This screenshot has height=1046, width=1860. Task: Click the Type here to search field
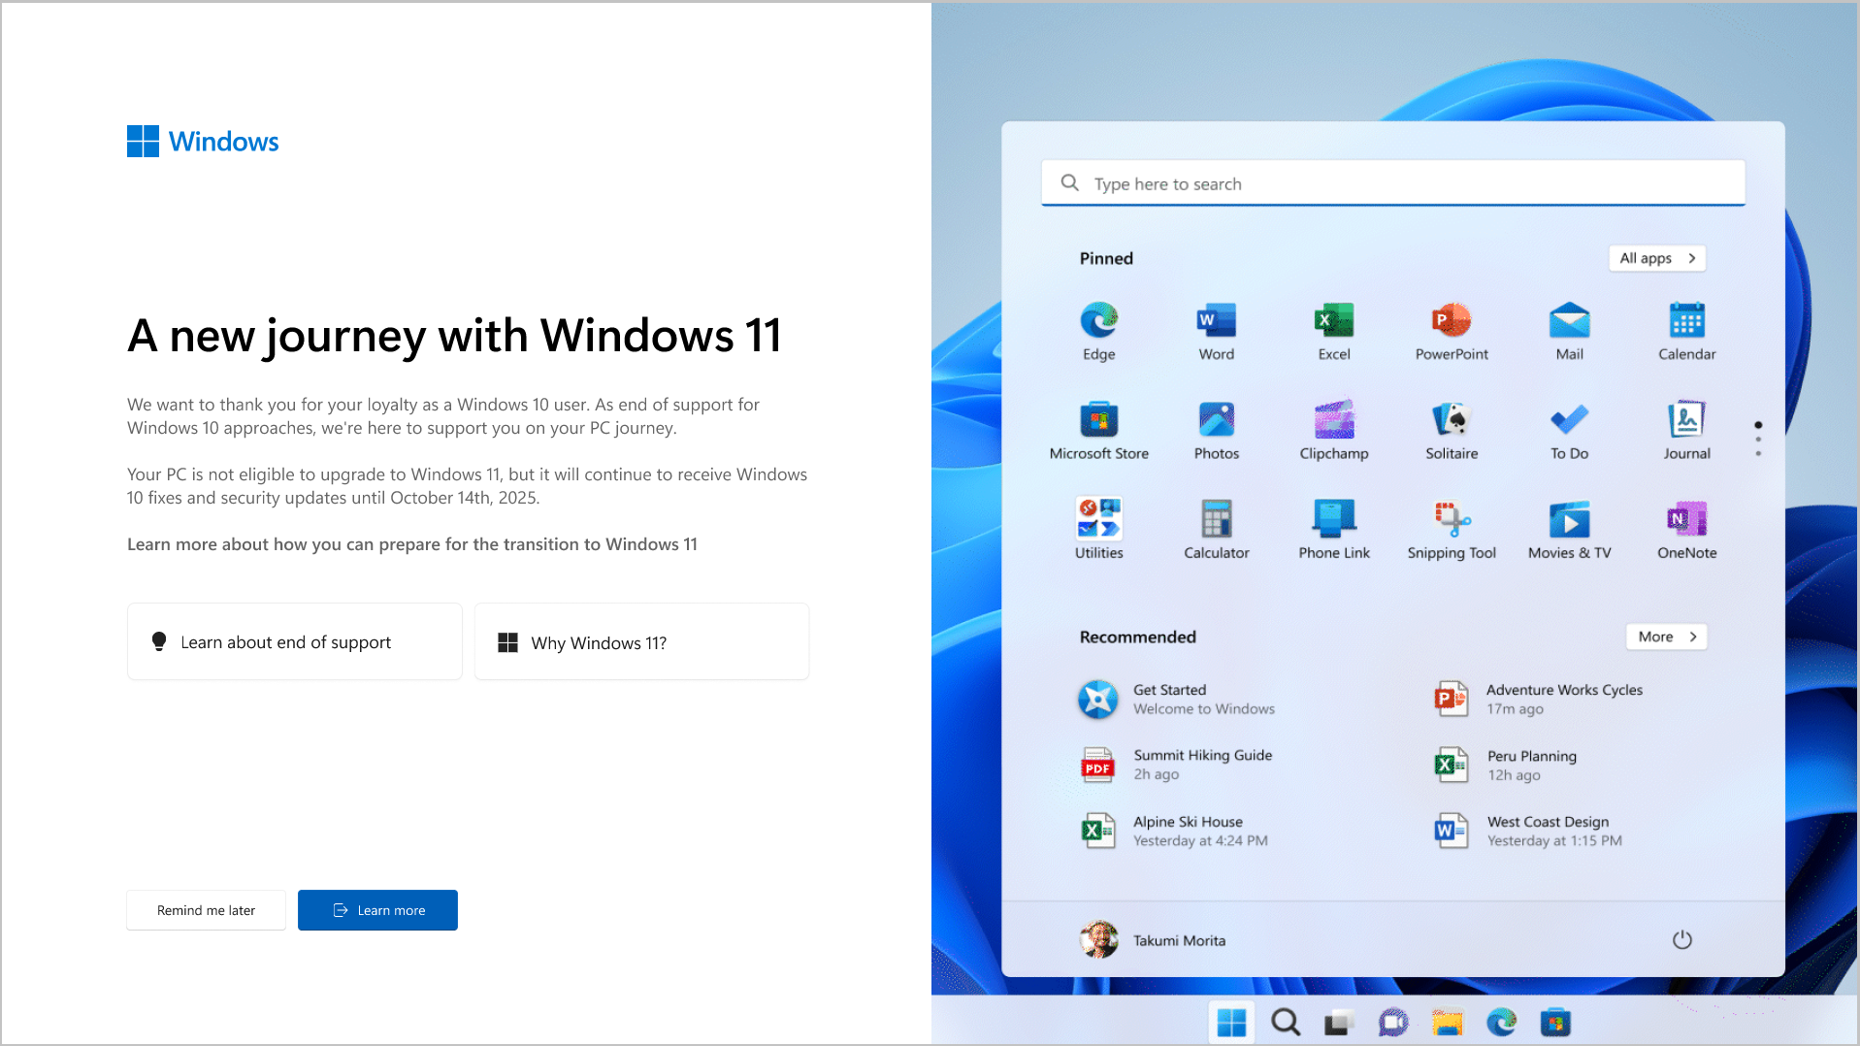[x=1391, y=182]
